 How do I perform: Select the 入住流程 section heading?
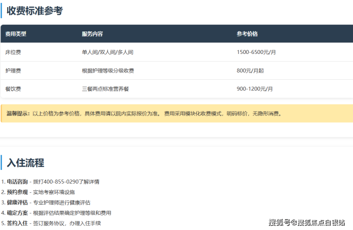coord(25,163)
